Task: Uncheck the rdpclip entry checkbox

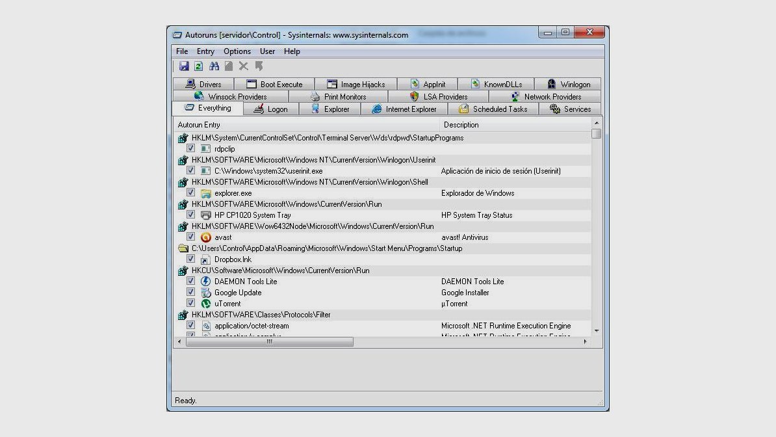Action: click(190, 148)
